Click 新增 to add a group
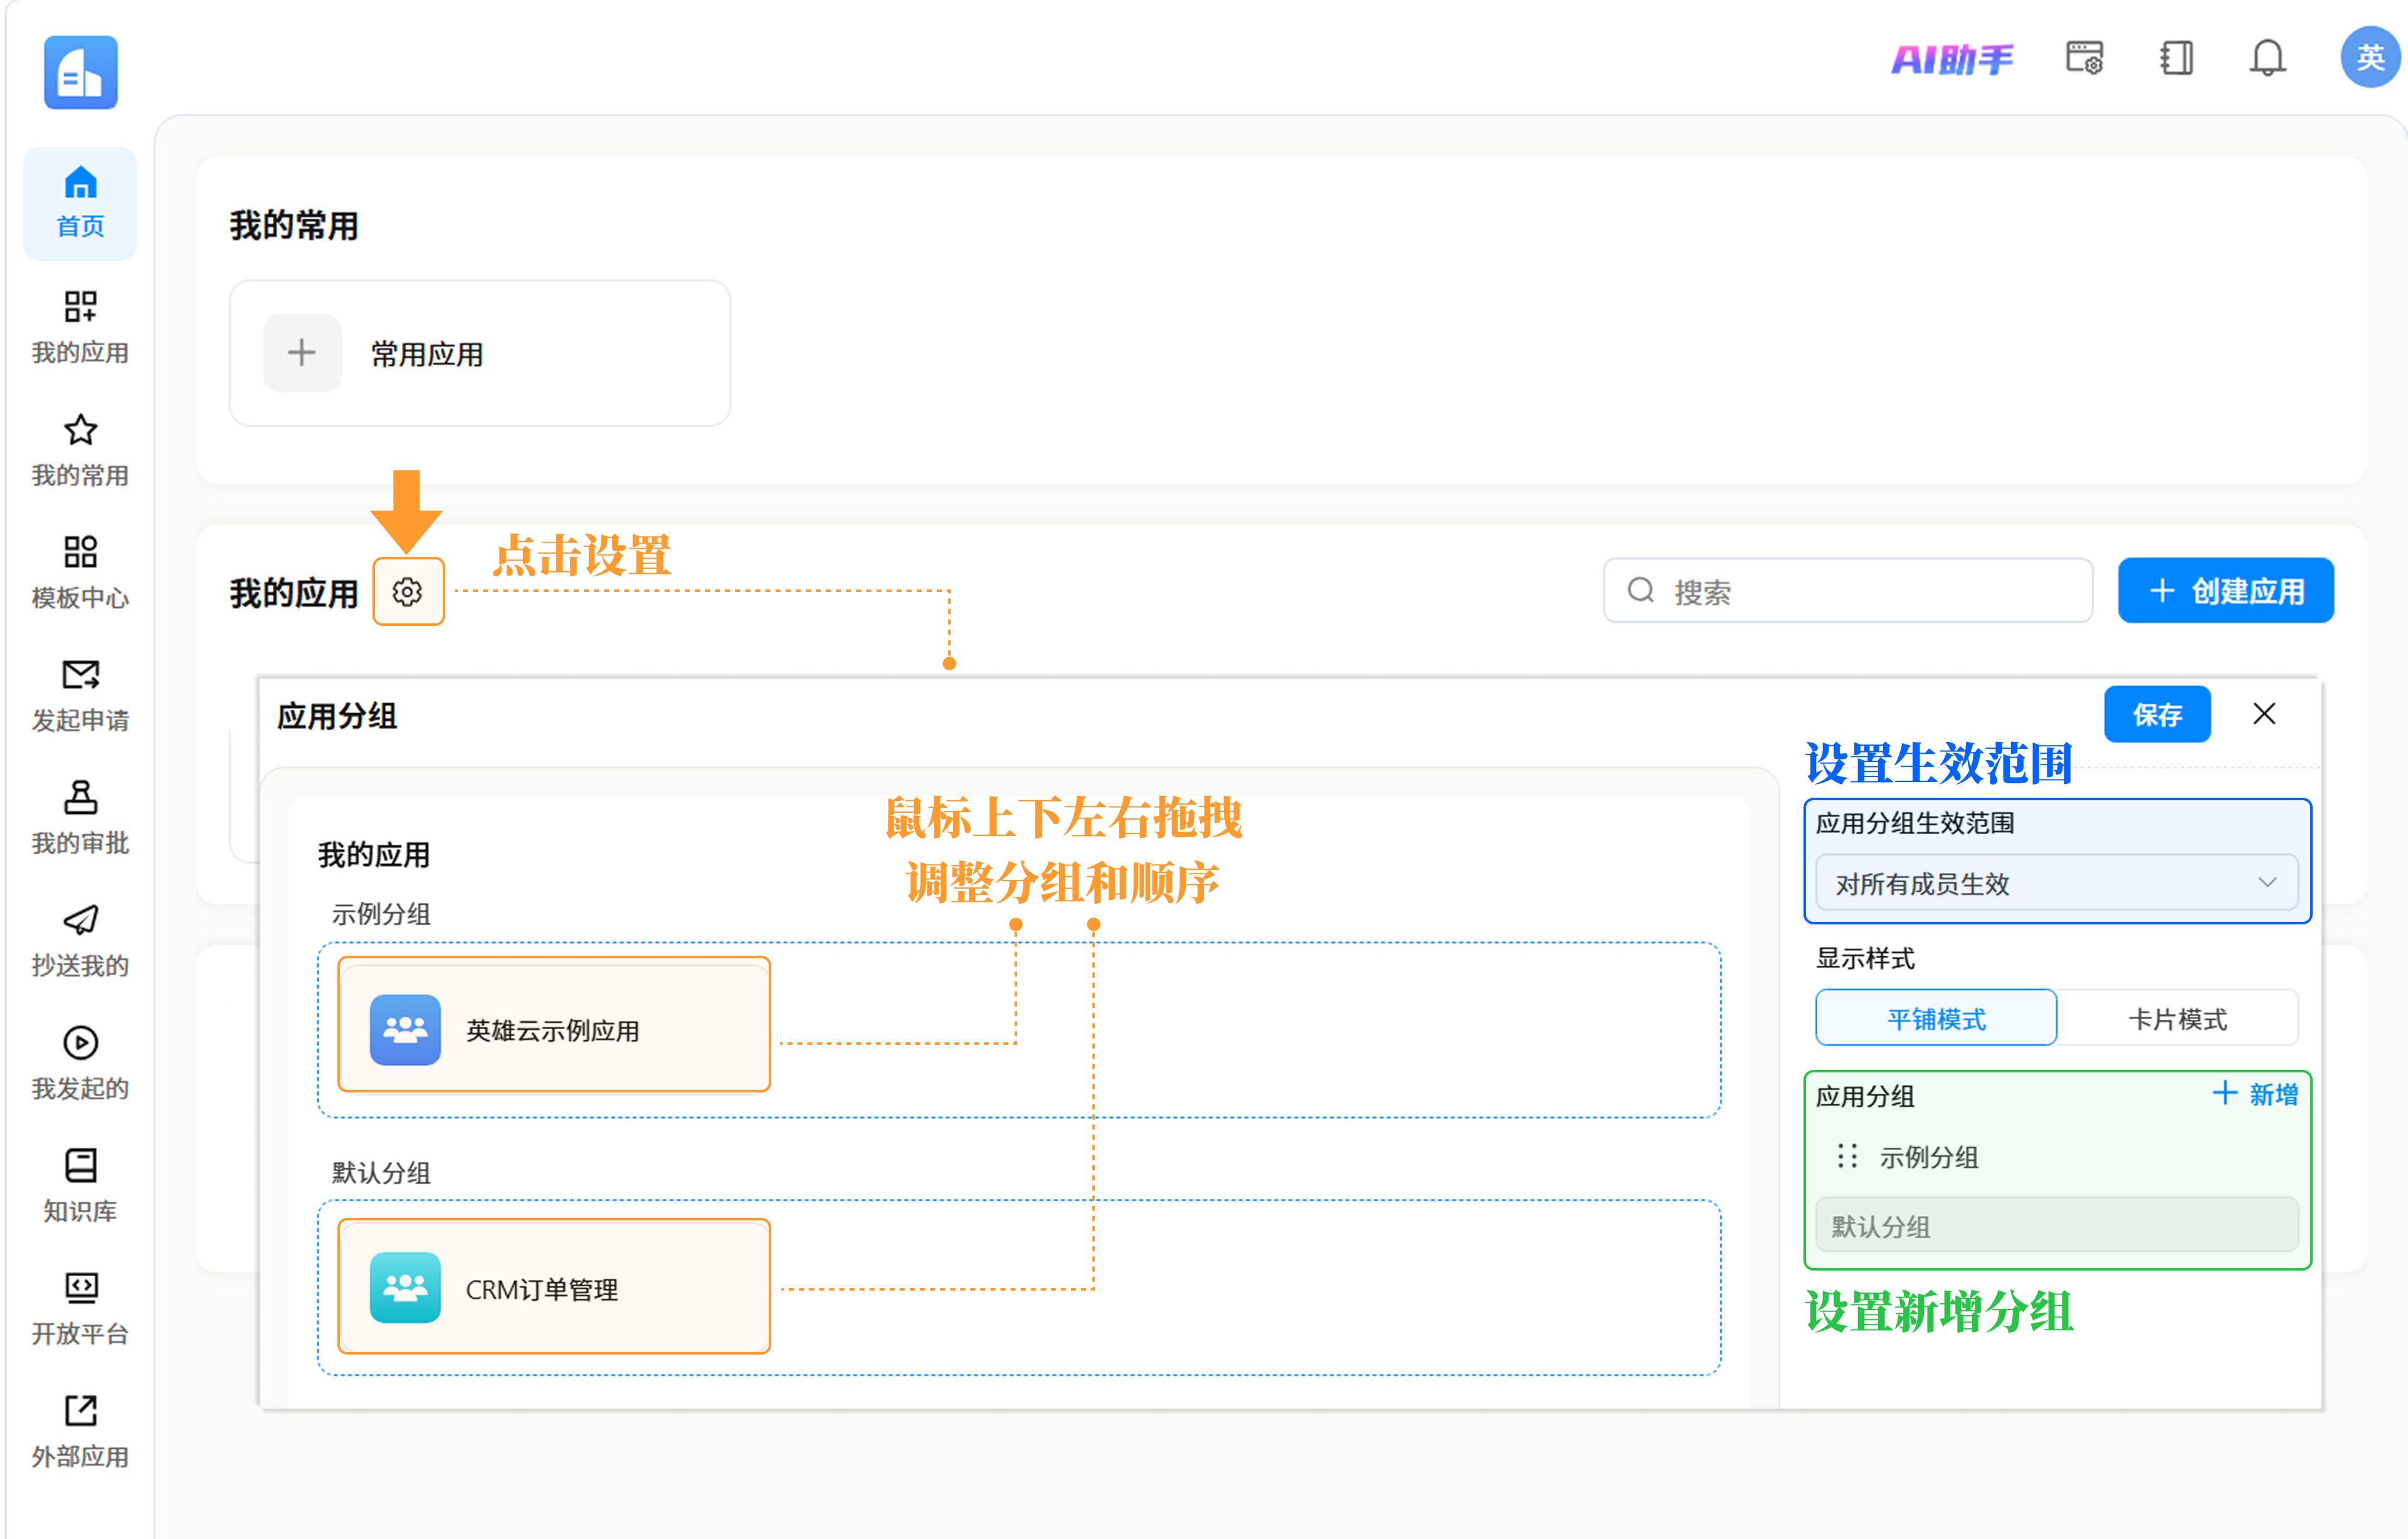This screenshot has height=1539, width=2408. pyautogui.click(x=2255, y=1094)
